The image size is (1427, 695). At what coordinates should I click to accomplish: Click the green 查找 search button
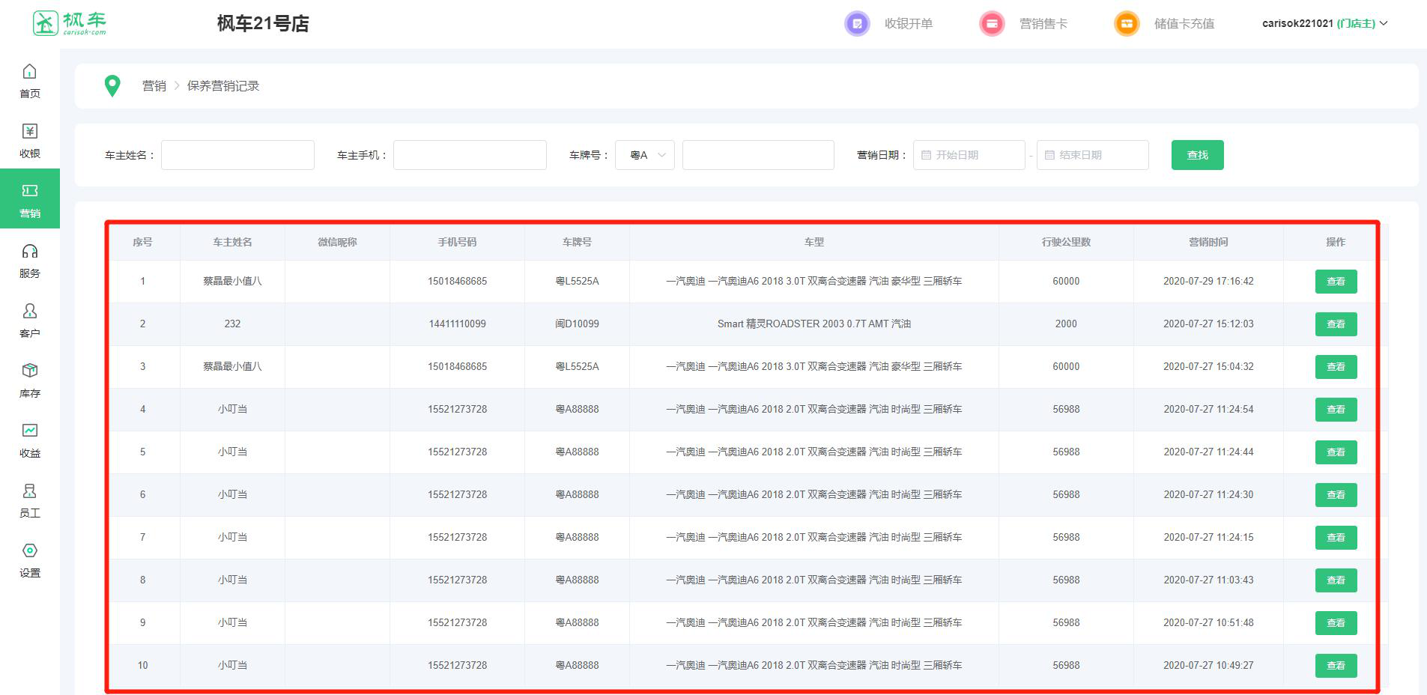pyautogui.click(x=1197, y=155)
